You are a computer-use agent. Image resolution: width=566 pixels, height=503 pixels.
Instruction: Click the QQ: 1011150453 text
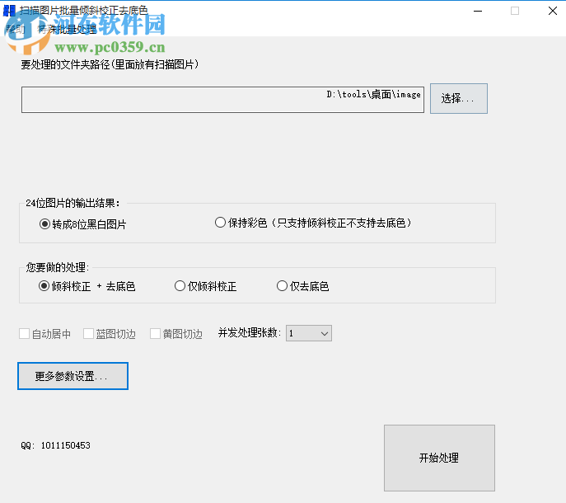coord(55,445)
